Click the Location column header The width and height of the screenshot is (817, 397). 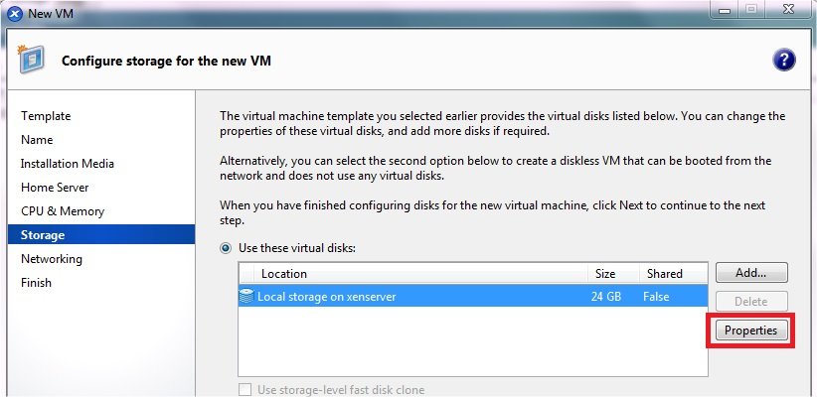click(284, 273)
